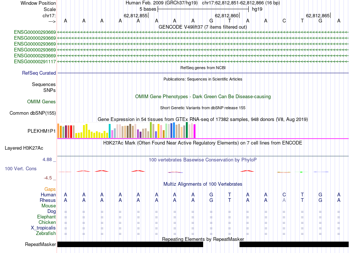Screen dimensions: 349x253
Task: Open Multiz Alignments of 100 Vertebrates title
Action: pos(203,184)
